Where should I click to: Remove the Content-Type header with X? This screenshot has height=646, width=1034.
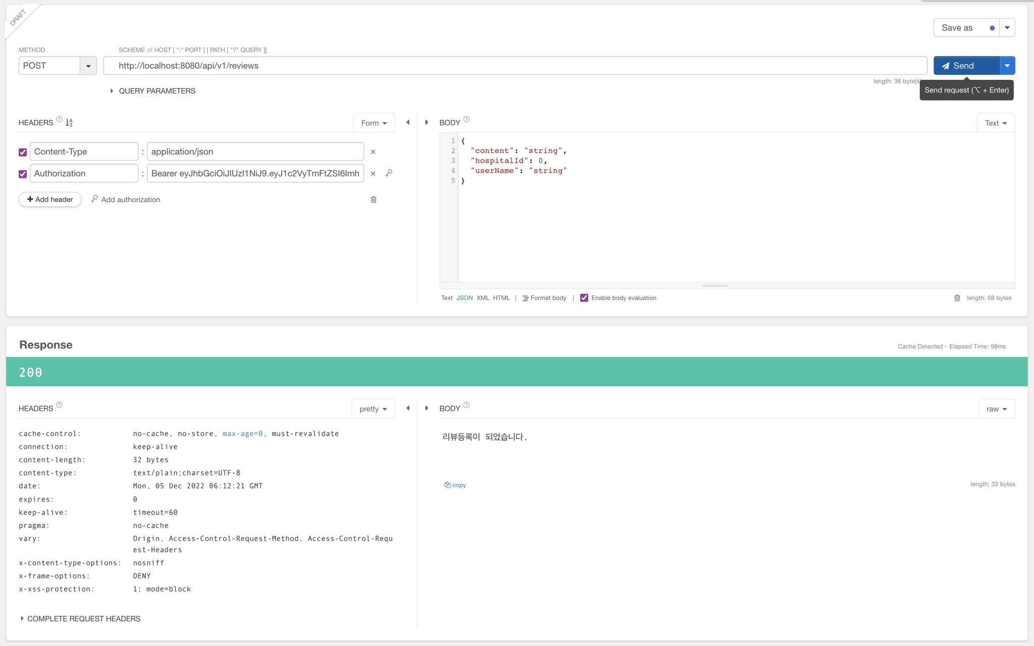point(373,152)
